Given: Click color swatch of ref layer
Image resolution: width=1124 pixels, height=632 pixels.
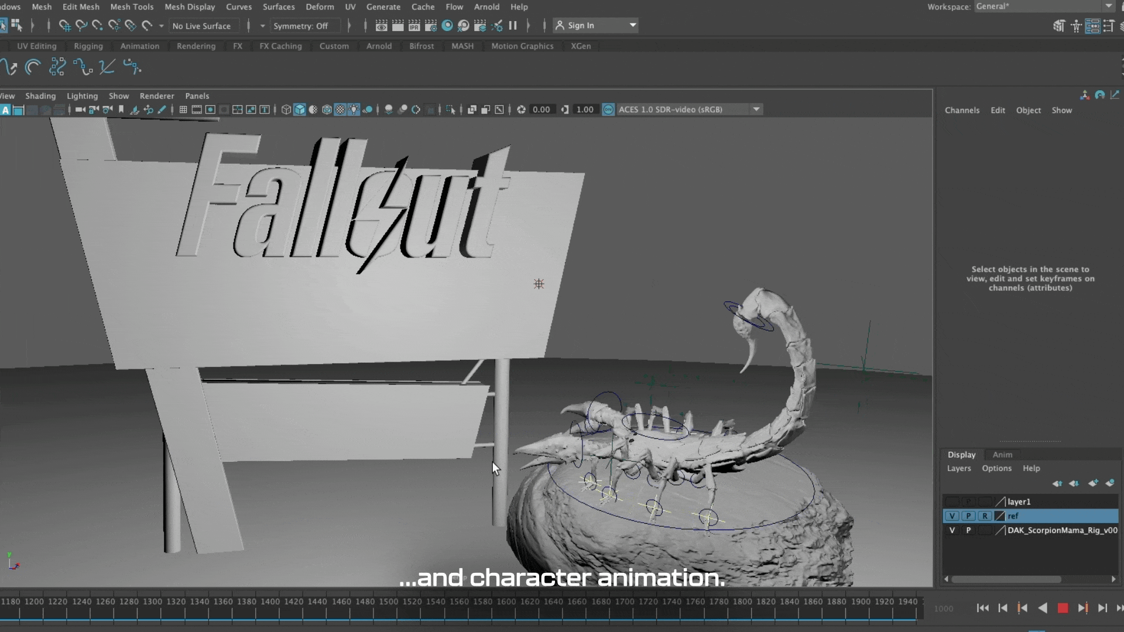Looking at the screenshot, I should (1000, 516).
